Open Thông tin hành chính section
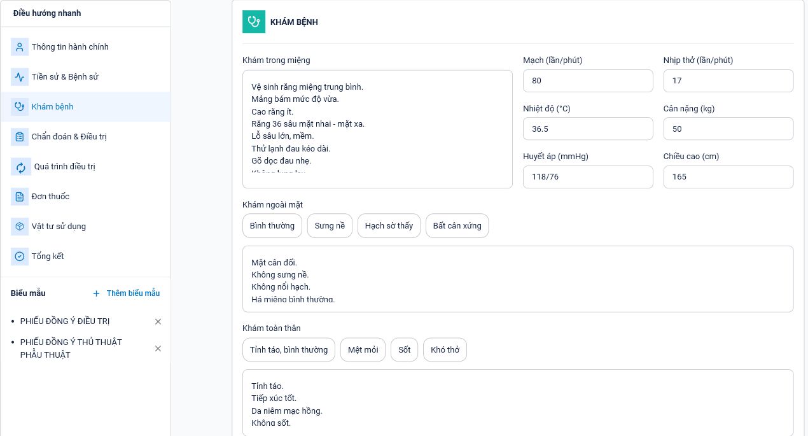The height and width of the screenshot is (436, 808). point(85,47)
